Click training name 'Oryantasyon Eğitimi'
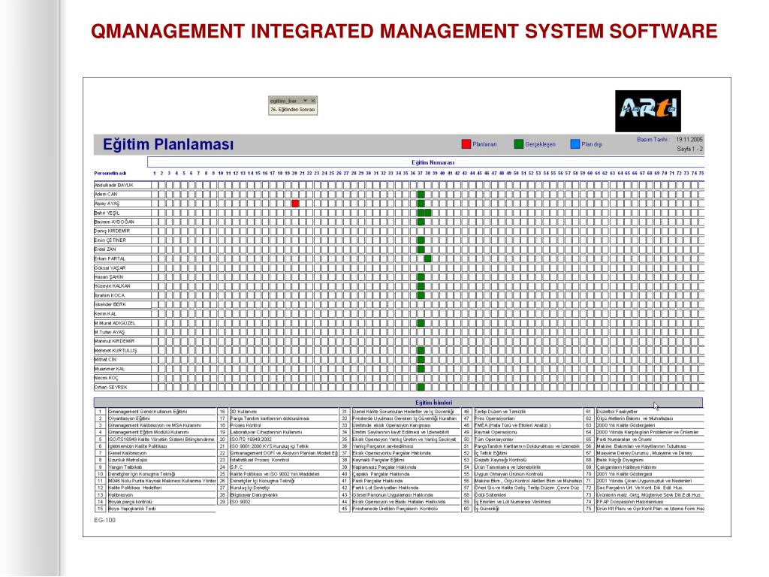Screen dimensions: 769x577 click(x=129, y=418)
